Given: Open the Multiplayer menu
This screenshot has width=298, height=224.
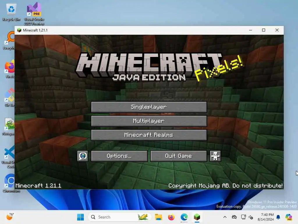Looking at the screenshot, I should pyautogui.click(x=149, y=121).
